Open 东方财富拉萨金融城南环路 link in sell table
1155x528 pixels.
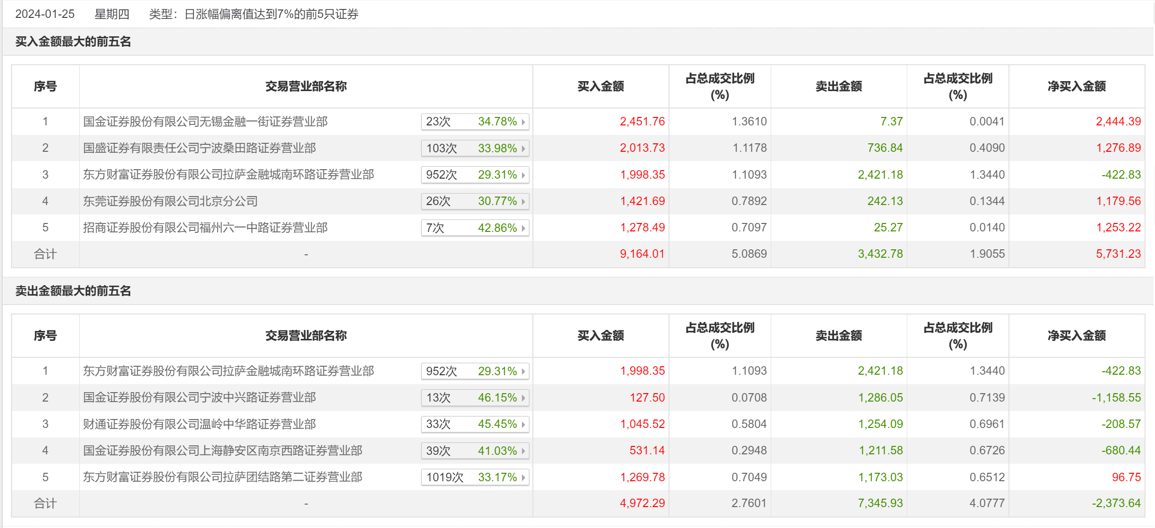pyautogui.click(x=228, y=371)
